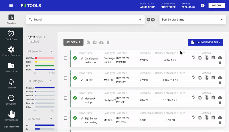Screen dimensions: 229x132
Task: Click the LAUNCH NEW SCAN button
Action: coord(205,42)
